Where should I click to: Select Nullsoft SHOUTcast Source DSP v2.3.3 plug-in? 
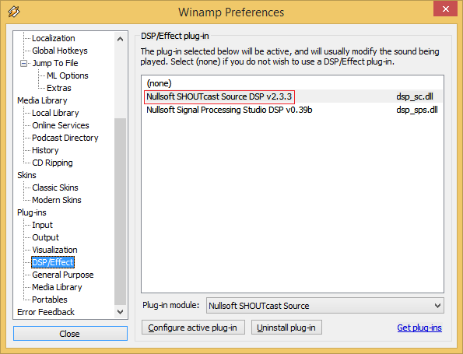click(292, 96)
